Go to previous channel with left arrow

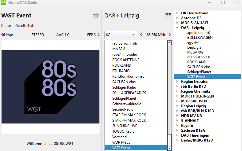[141, 35]
